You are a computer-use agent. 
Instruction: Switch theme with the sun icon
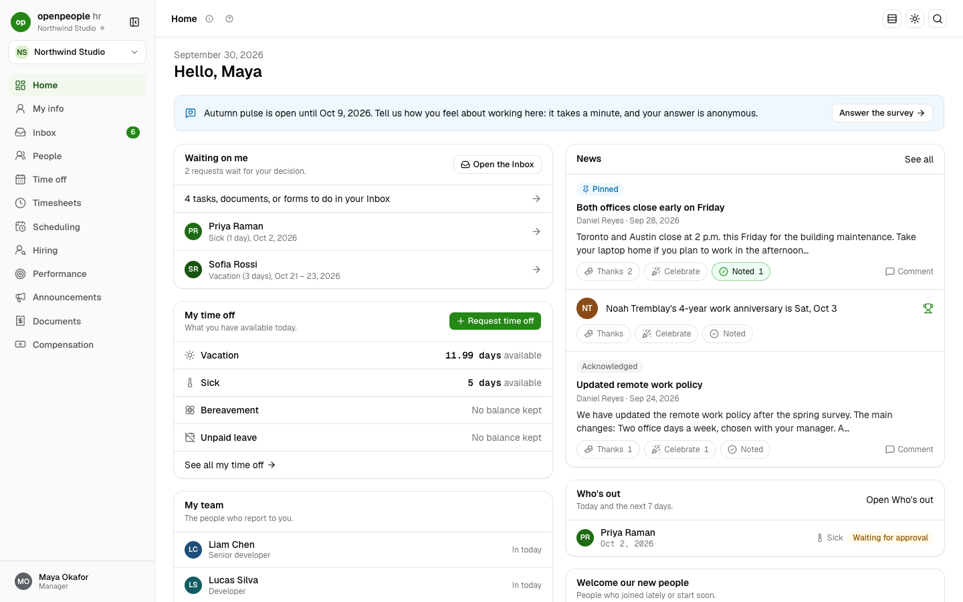click(x=915, y=19)
